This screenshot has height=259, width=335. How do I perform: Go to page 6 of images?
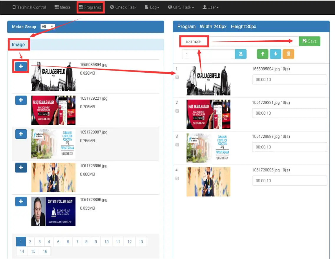pos(68,242)
